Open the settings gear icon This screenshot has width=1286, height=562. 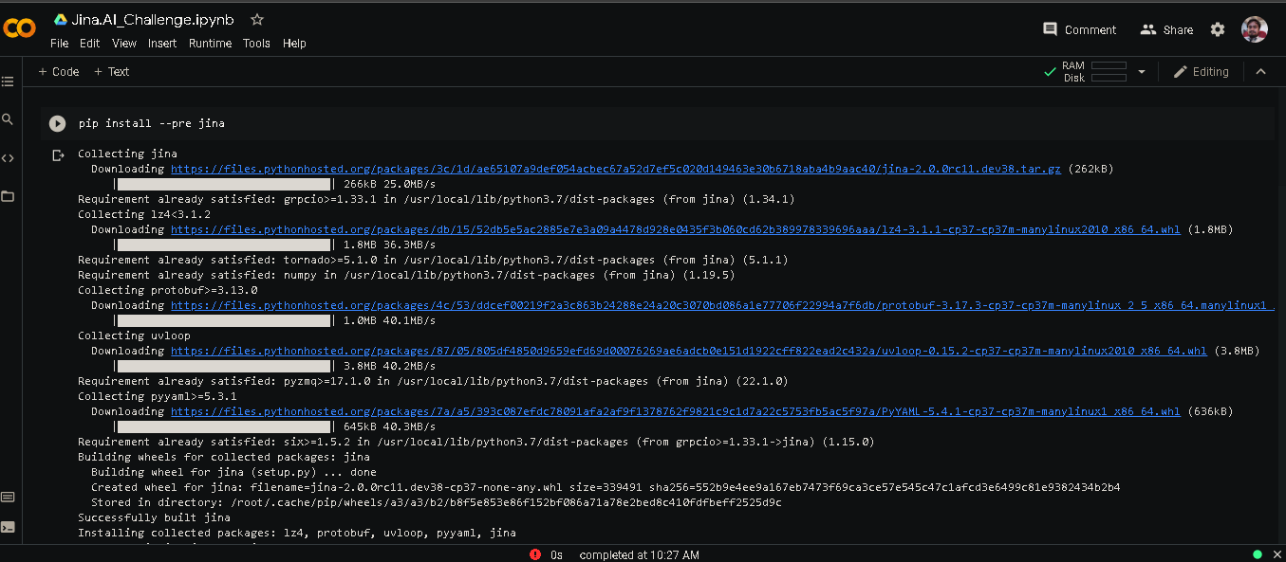[x=1218, y=29]
